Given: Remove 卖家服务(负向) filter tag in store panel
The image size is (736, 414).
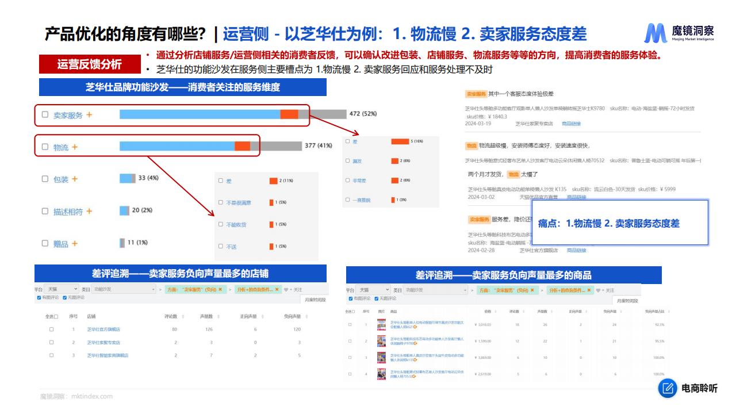Looking at the screenshot, I should tap(220, 289).
